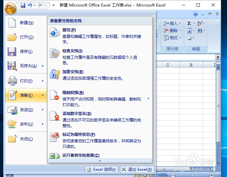Click the Properties (属性) info icon

click(55, 32)
